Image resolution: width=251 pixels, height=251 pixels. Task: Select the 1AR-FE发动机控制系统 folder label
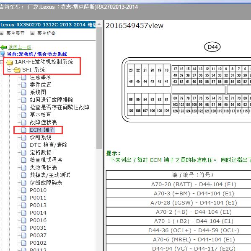(x=44, y=61)
